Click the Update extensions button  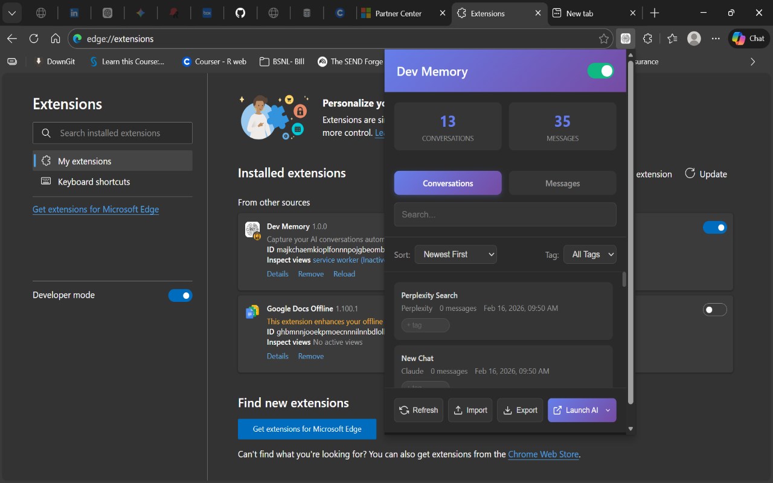[705, 174]
